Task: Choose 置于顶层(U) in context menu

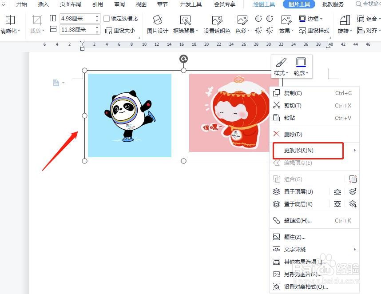Action: [x=298, y=192]
